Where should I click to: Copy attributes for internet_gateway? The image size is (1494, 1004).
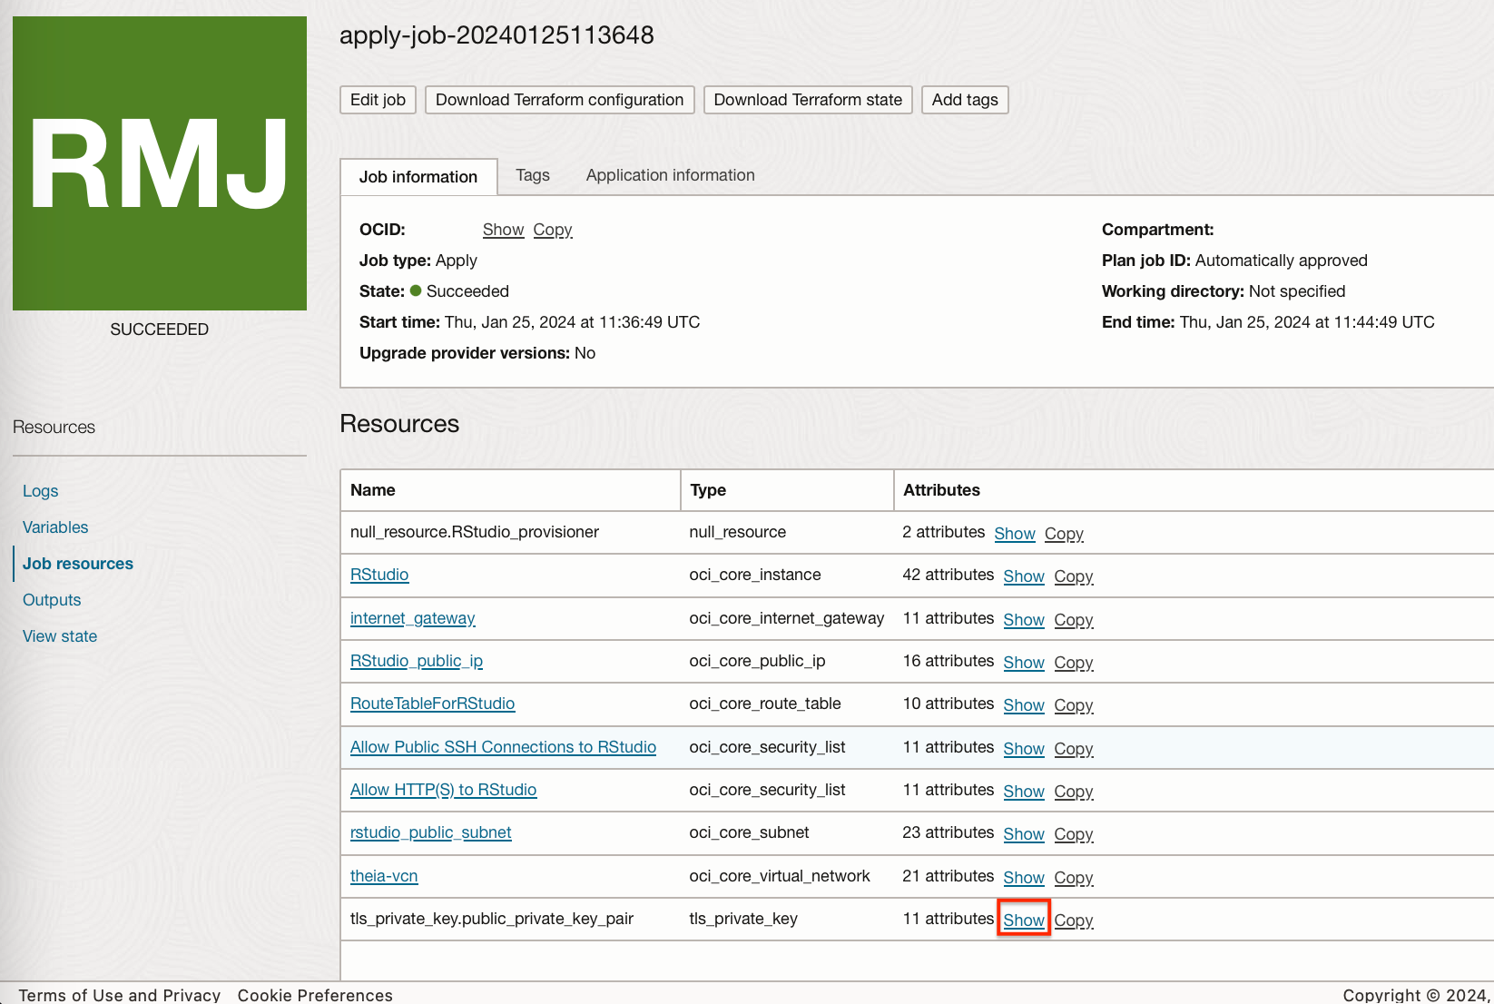(x=1074, y=620)
